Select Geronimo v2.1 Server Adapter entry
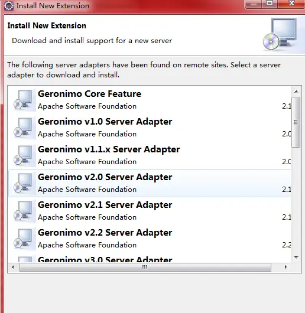The height and width of the screenshot is (313, 305). pyautogui.click(x=150, y=211)
